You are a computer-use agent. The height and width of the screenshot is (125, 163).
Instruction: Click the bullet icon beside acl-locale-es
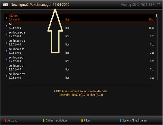pos(6,43)
